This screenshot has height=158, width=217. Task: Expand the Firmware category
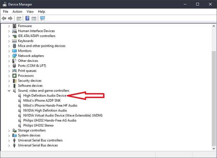click(x=9, y=26)
